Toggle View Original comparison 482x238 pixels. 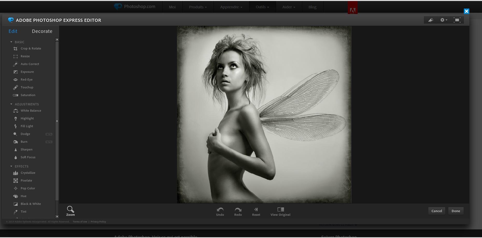[280, 211]
